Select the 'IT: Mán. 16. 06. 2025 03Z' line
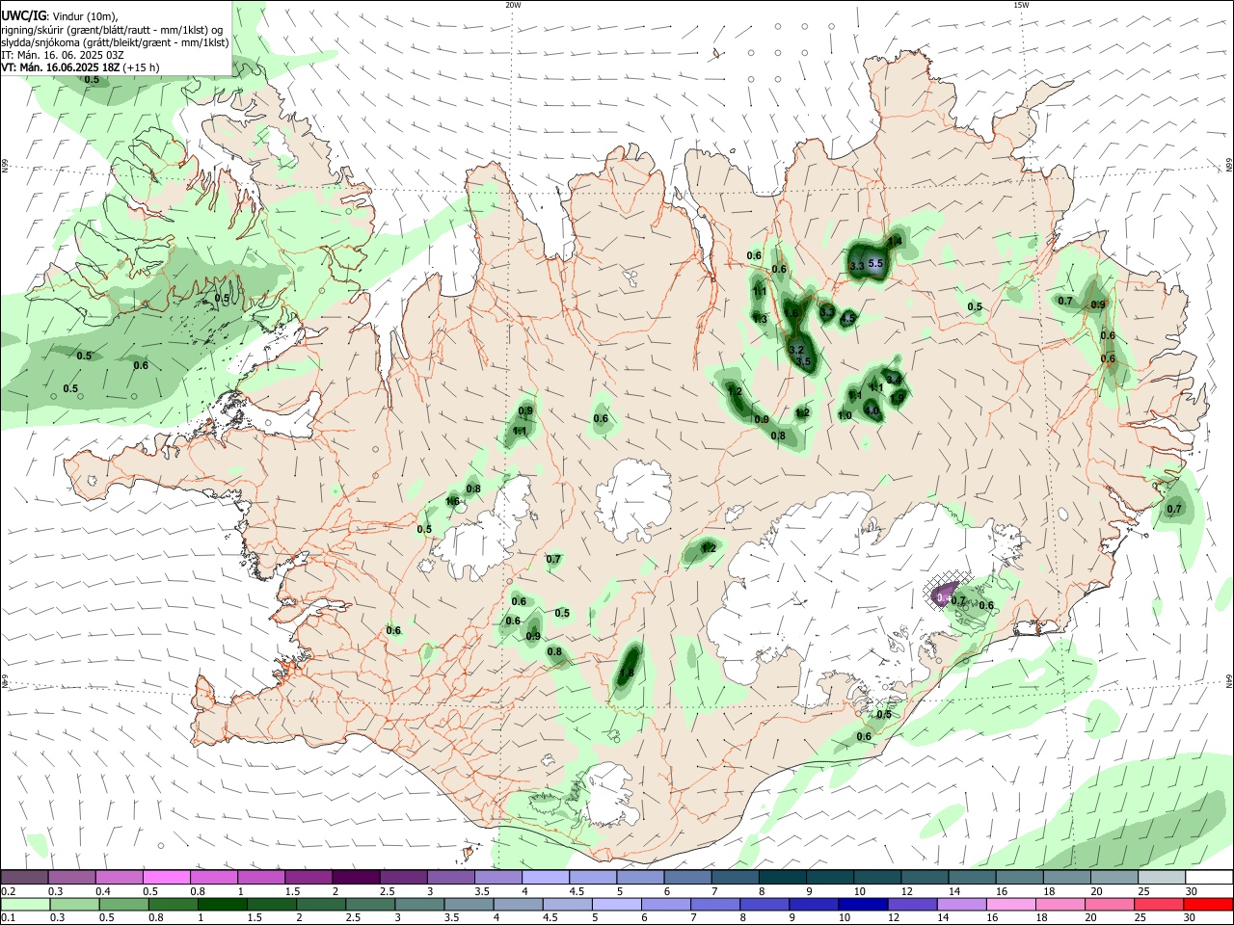1234x925 pixels. 62,55
